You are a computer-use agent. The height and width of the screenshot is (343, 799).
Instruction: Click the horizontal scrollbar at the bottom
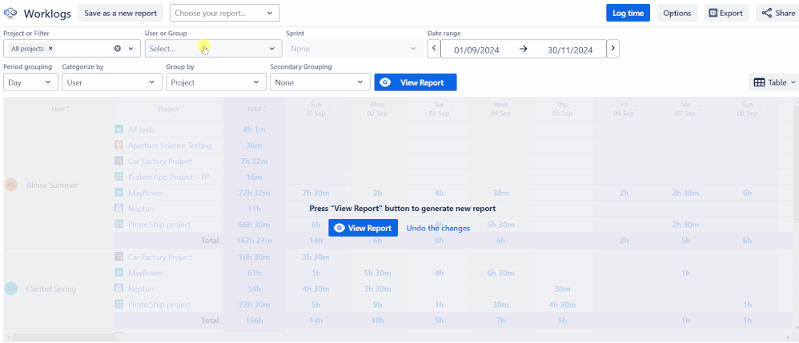click(x=65, y=337)
